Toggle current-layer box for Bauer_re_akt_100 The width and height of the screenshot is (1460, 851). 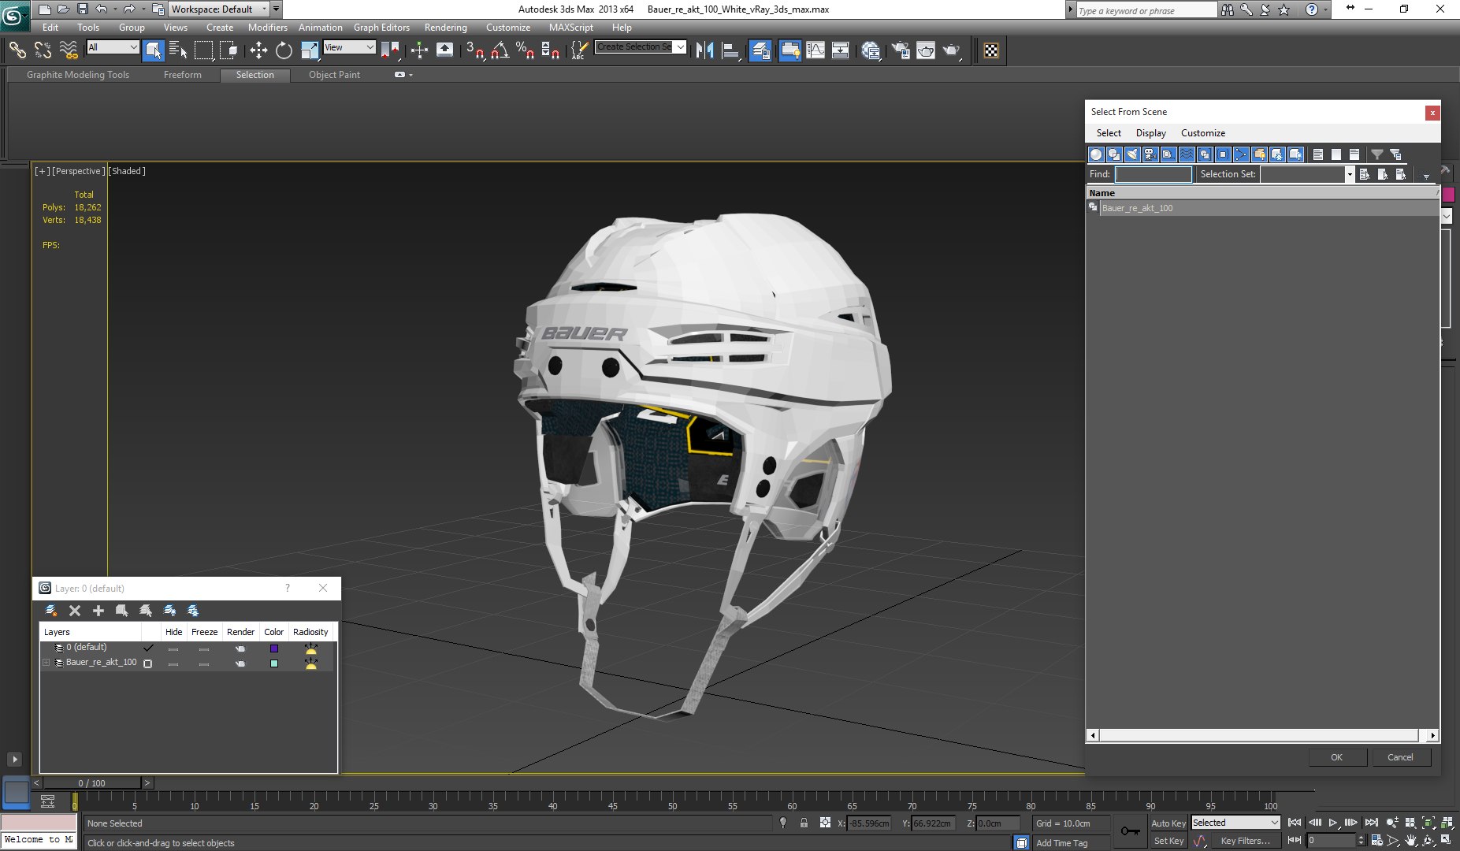[147, 663]
